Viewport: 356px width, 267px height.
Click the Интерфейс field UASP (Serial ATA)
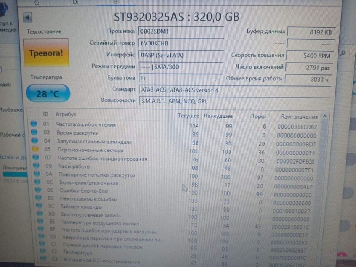coord(181,55)
